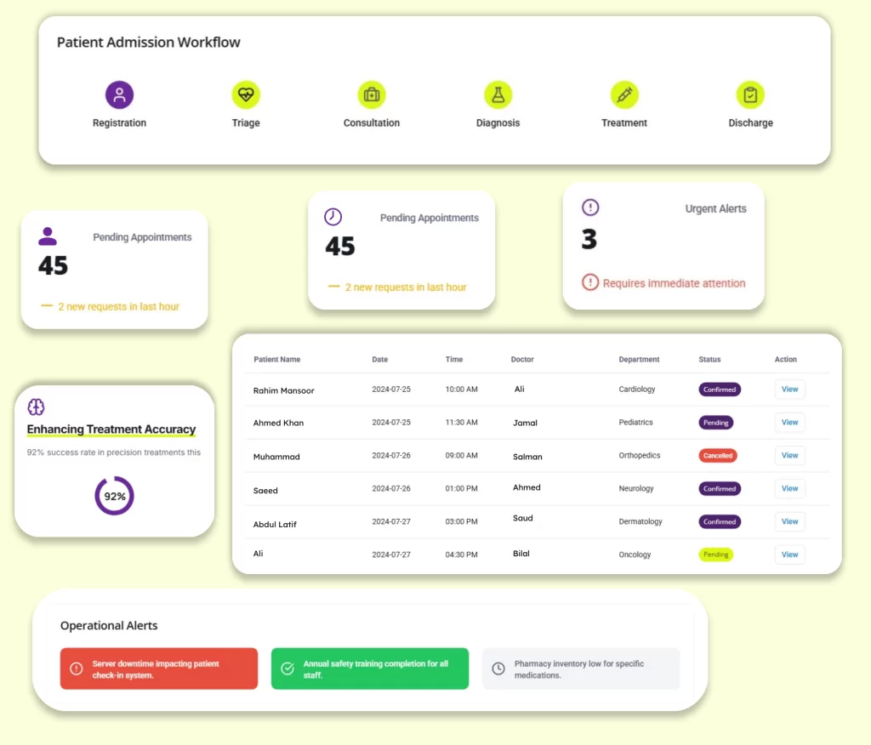Open the Consultation medical kit icon
The image size is (871, 745).
(x=372, y=94)
